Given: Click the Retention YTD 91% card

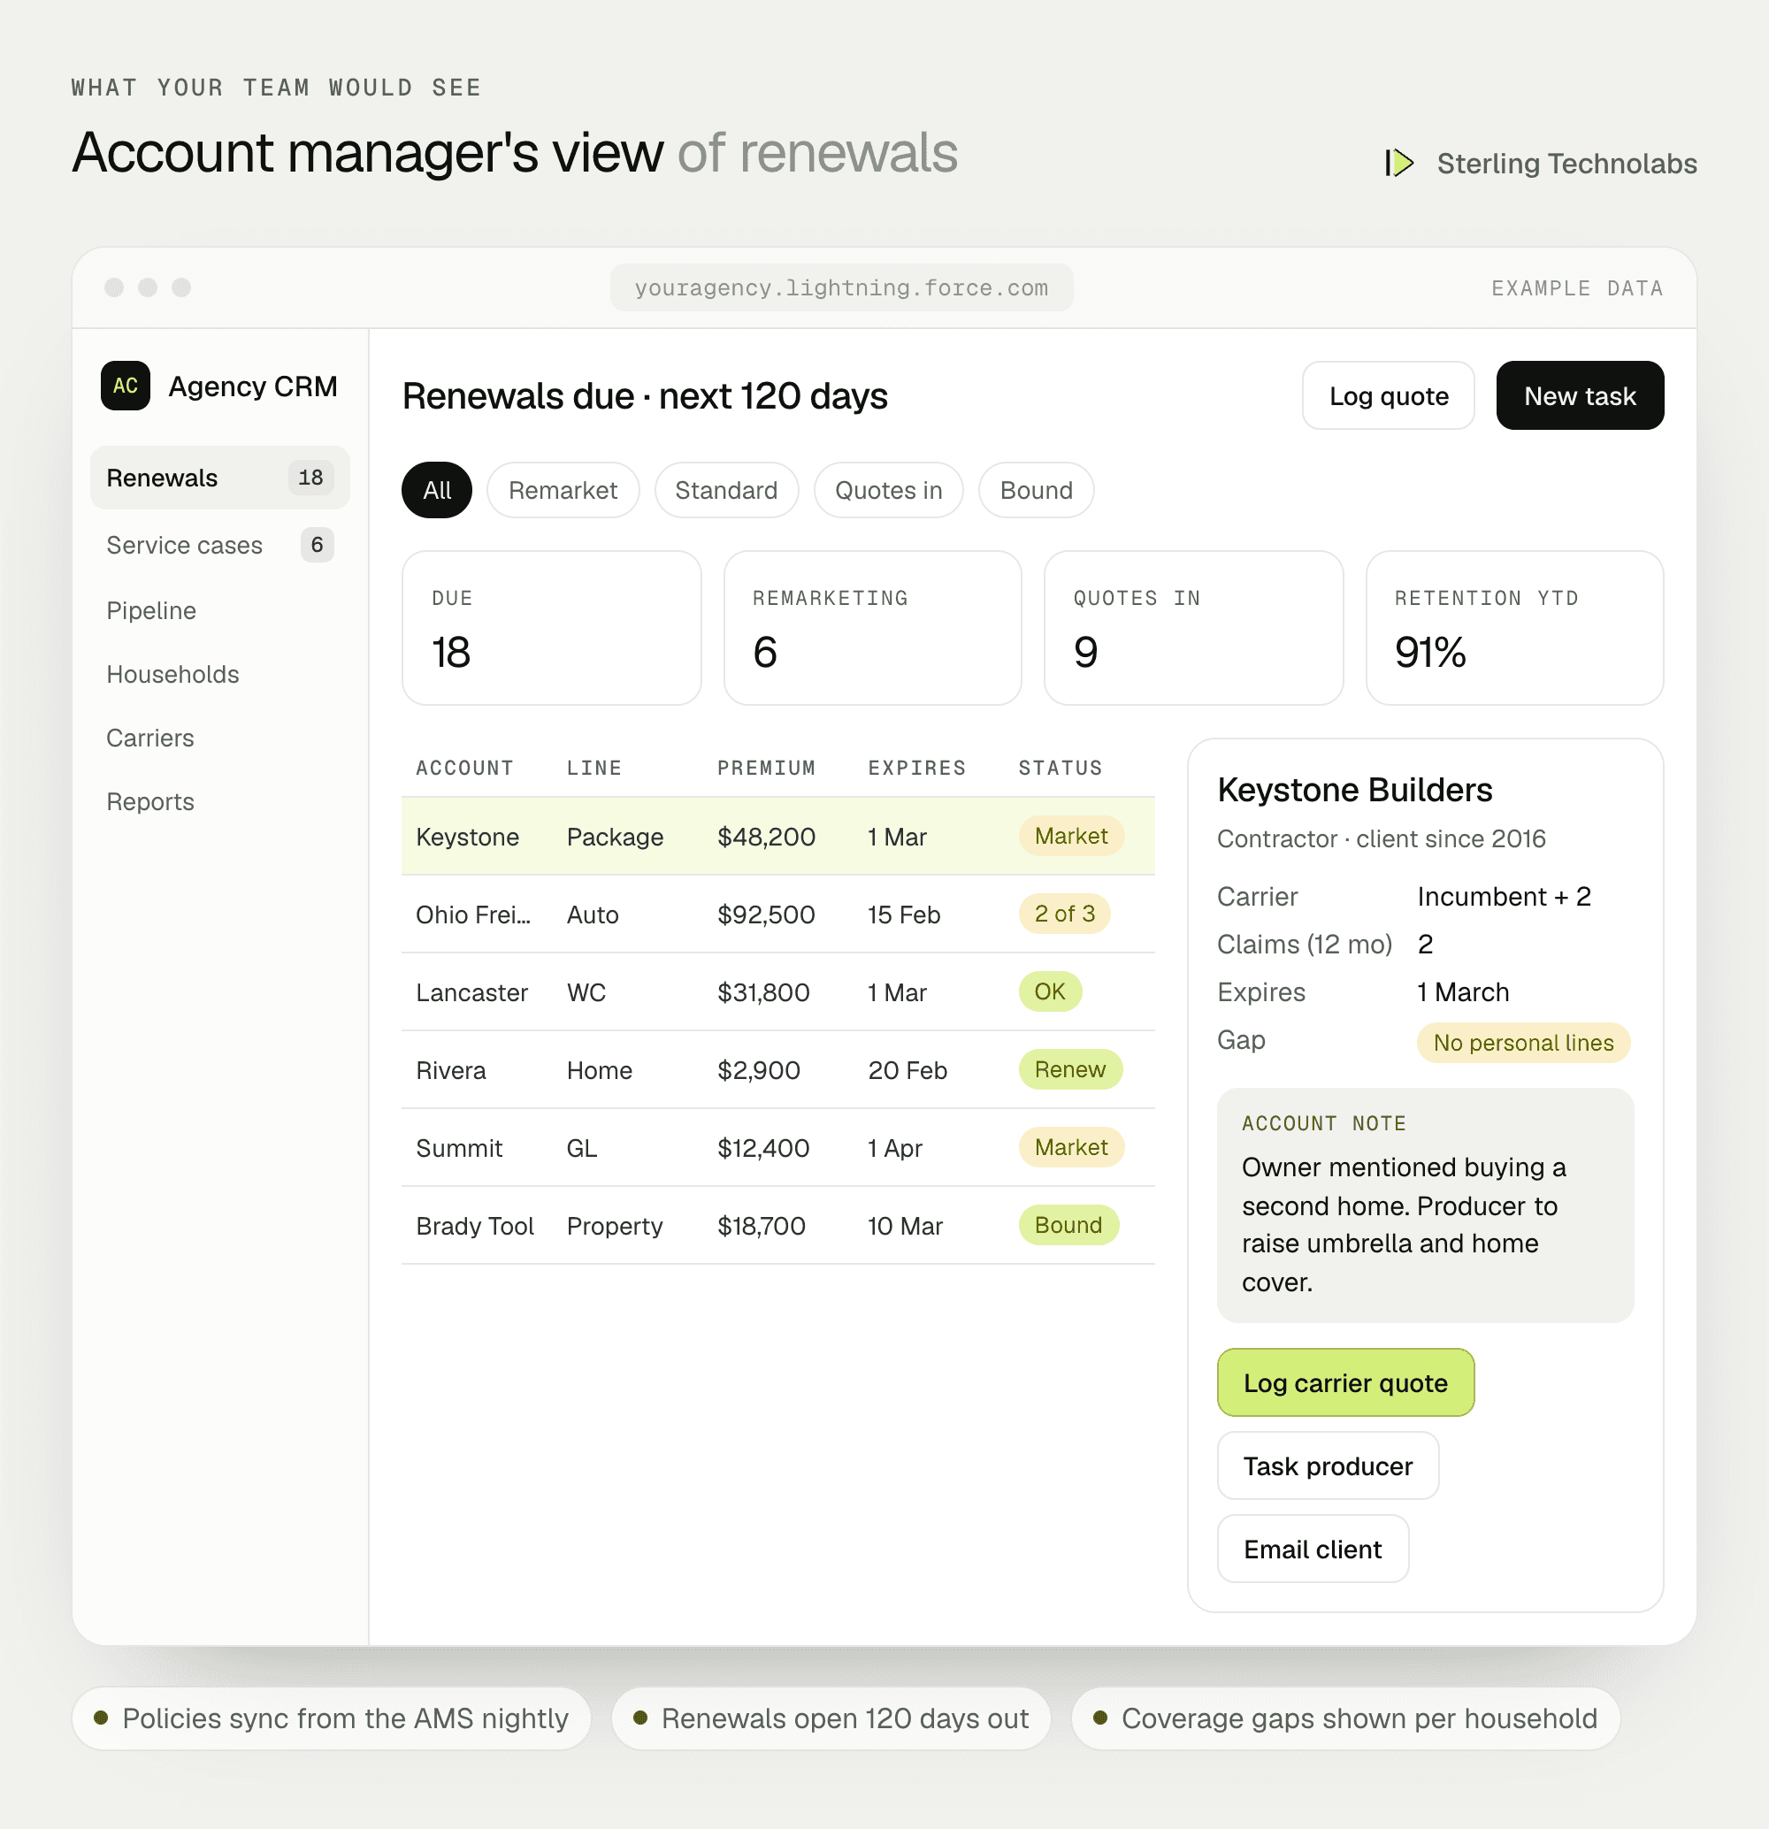Looking at the screenshot, I should tap(1514, 628).
